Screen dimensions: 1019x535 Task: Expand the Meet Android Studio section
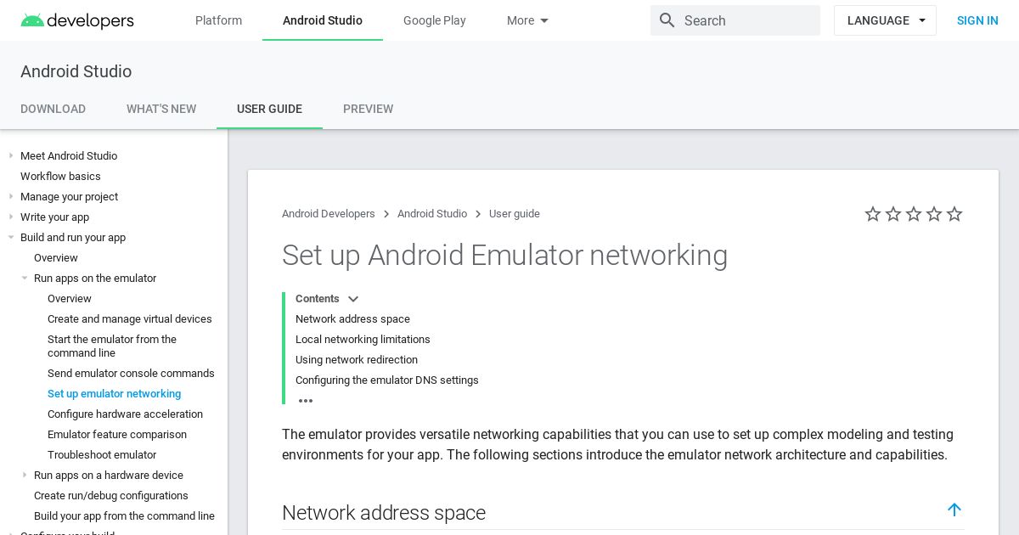tap(11, 156)
